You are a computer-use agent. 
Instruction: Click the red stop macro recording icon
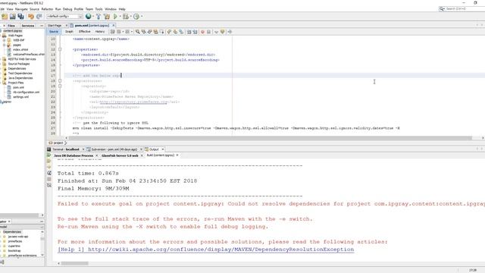(202, 32)
